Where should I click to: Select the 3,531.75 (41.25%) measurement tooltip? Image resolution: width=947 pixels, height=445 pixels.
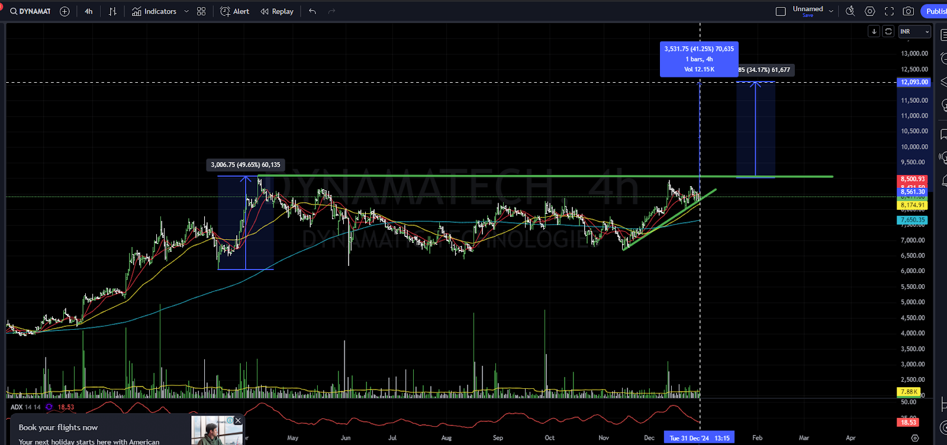tap(699, 59)
